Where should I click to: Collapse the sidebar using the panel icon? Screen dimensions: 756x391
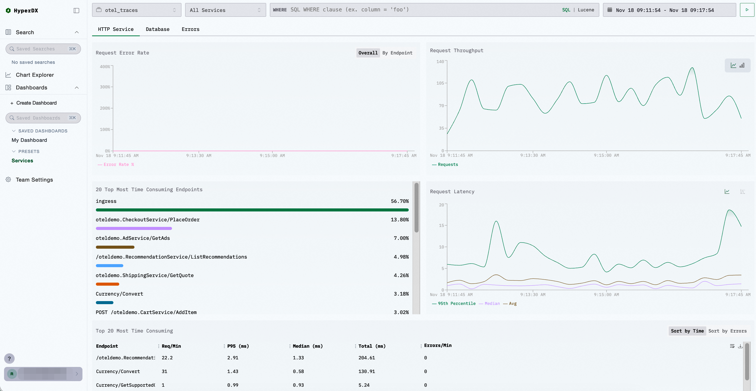[76, 11]
